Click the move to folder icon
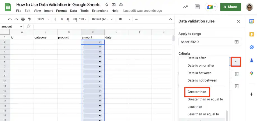The height and width of the screenshot is (121, 257). (x=114, y=4)
